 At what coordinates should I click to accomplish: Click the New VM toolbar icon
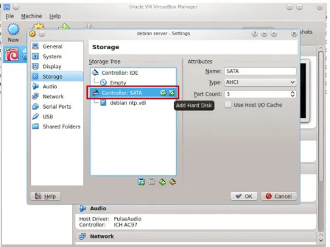tap(13, 33)
